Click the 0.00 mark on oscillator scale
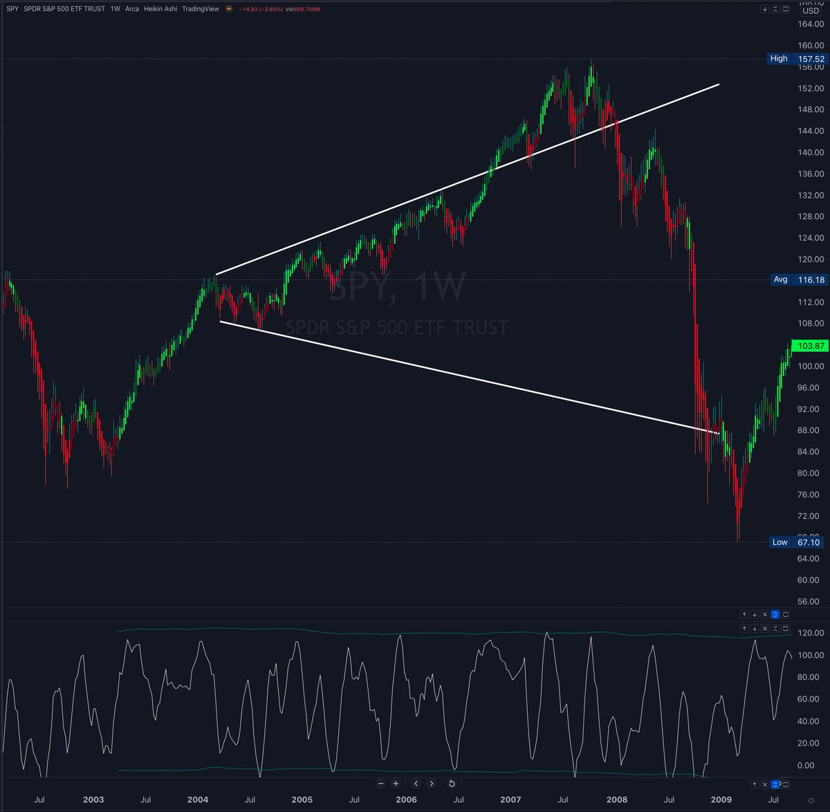Viewport: 830px width, 812px height. pyautogui.click(x=806, y=766)
